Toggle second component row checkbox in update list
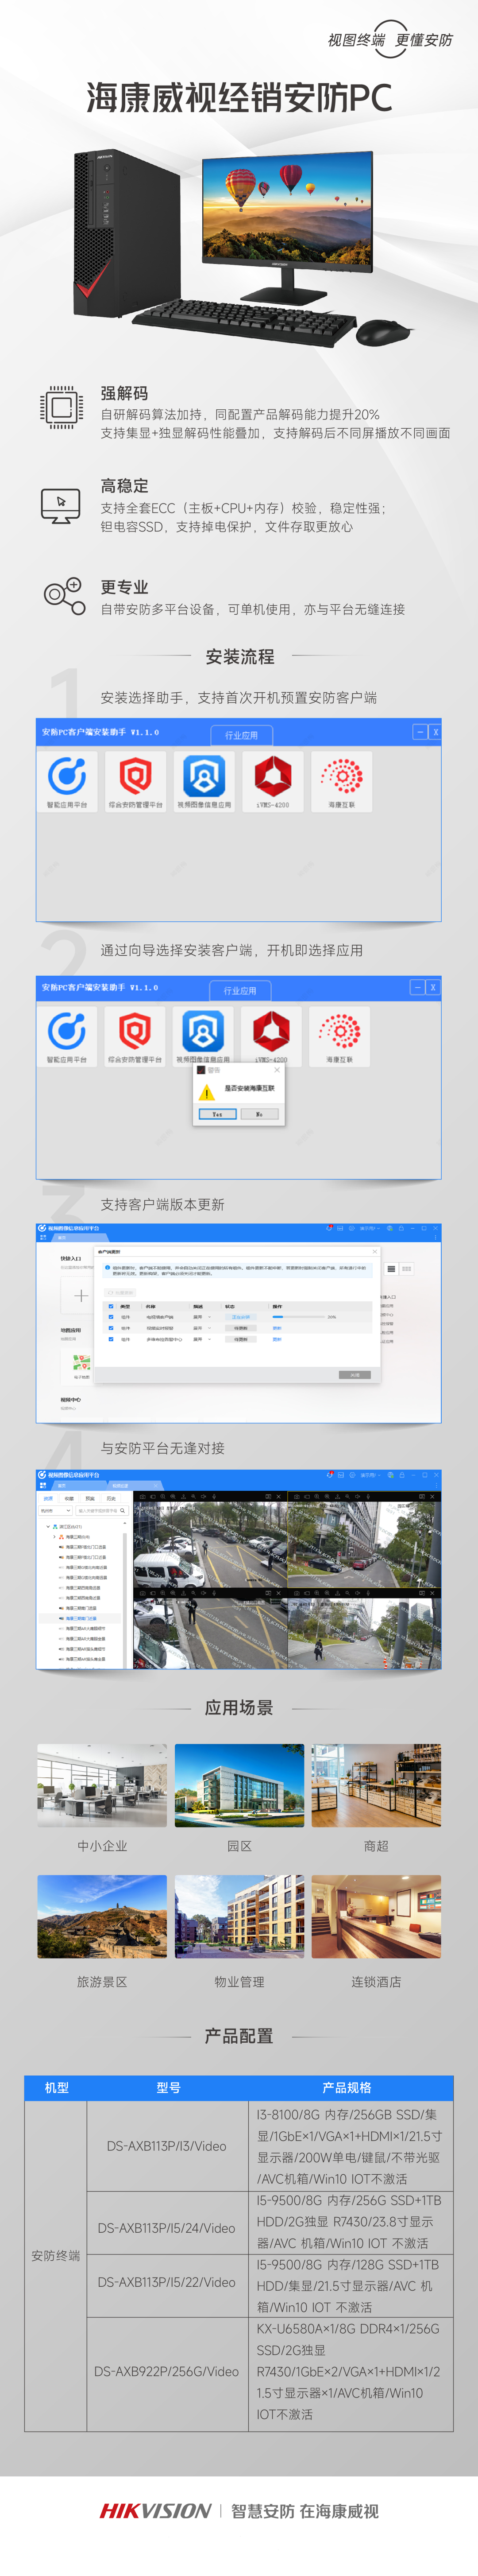 (111, 1328)
